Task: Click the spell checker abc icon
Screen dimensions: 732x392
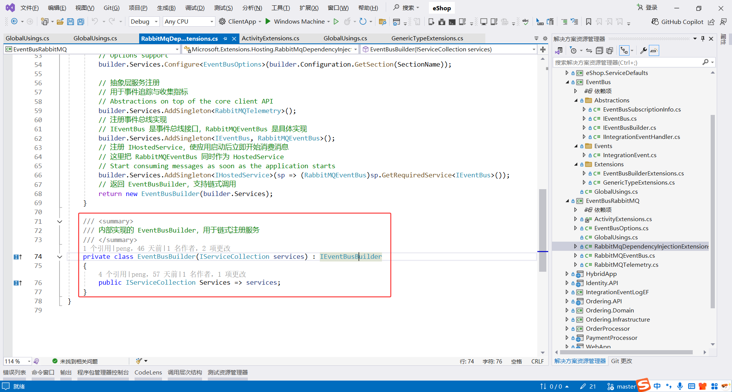Action: (x=526, y=22)
